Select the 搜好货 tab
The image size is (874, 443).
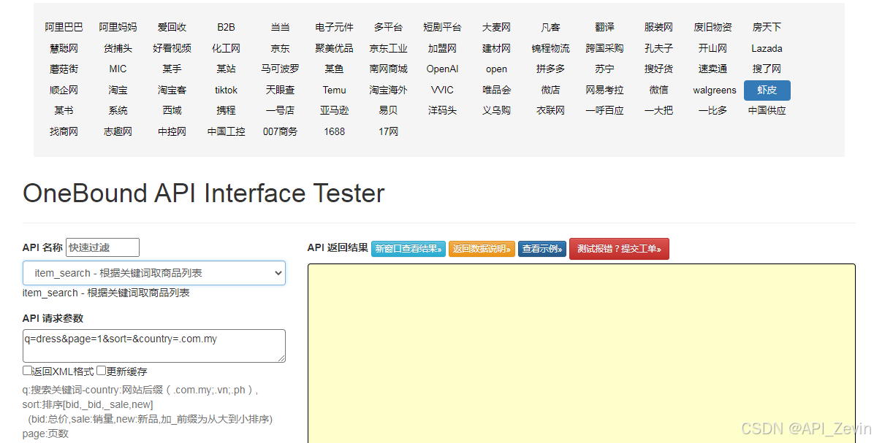point(658,69)
